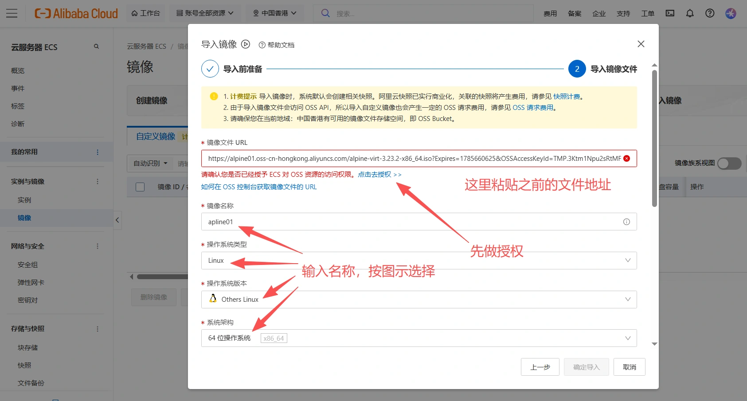
Task: Tick the select-all checkbox in image table
Action: pos(140,187)
